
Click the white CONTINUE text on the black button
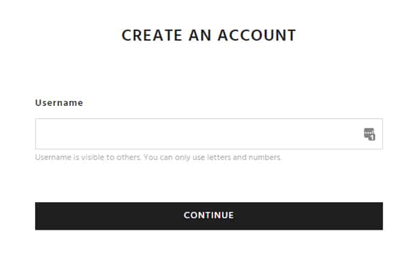click(x=209, y=215)
